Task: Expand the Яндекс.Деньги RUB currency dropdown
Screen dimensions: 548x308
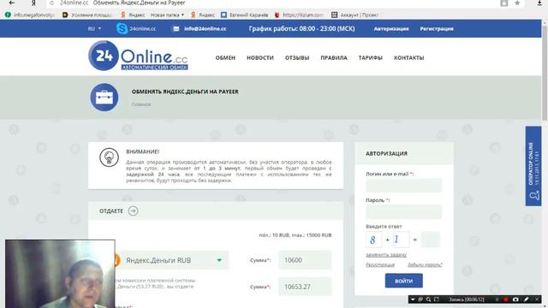Action: [x=219, y=260]
